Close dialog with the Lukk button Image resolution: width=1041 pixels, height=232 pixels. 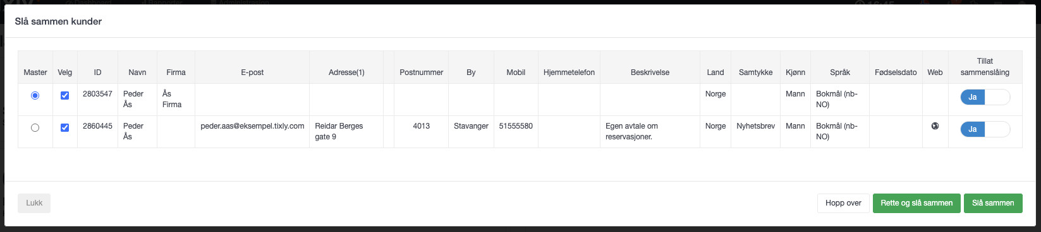coord(34,203)
